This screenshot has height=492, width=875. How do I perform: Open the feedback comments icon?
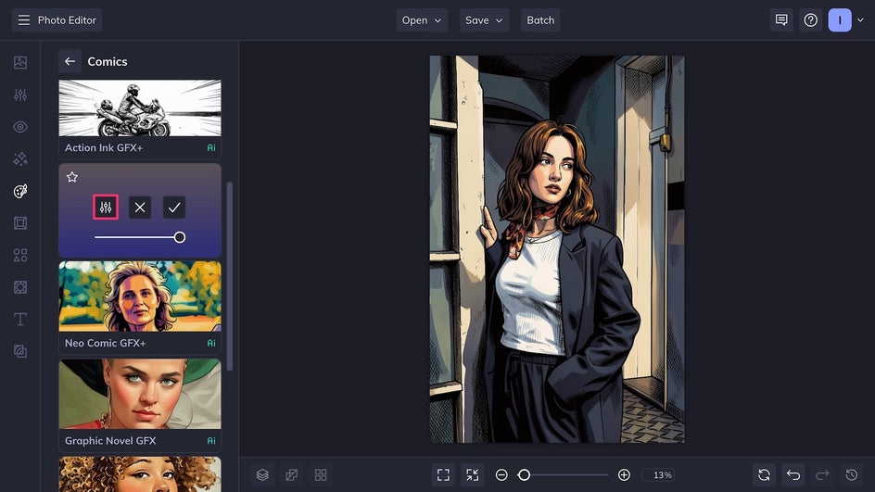[781, 20]
